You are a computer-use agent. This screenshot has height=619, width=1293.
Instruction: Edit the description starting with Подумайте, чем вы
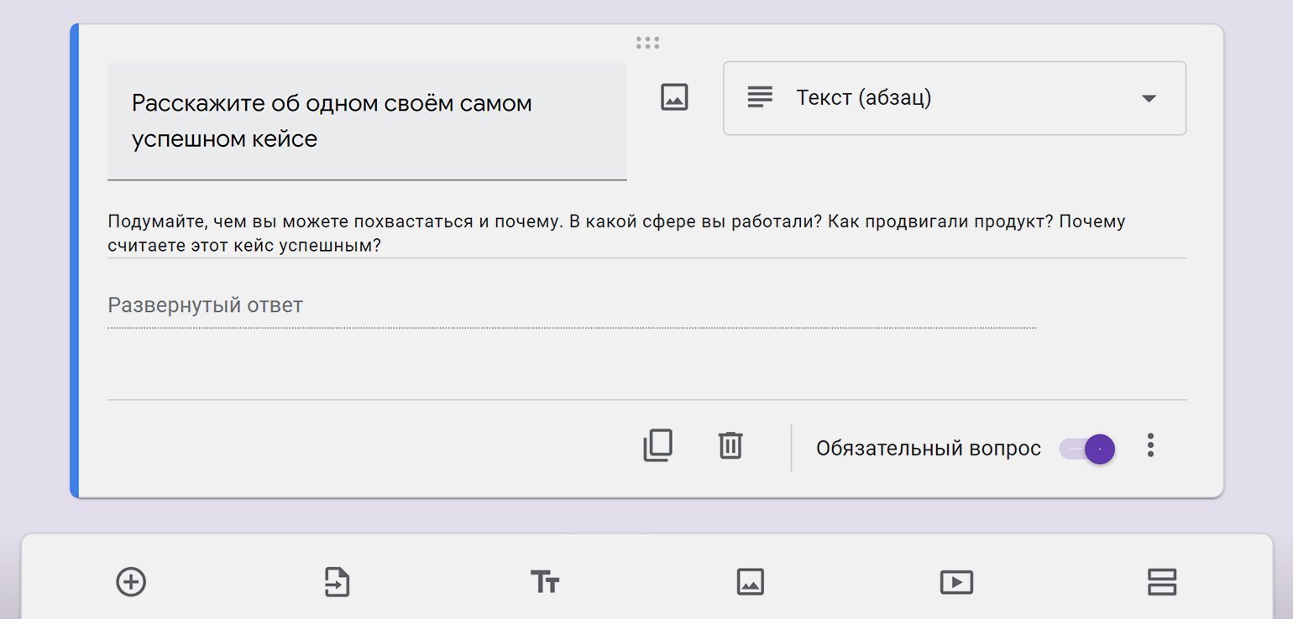[x=646, y=234]
